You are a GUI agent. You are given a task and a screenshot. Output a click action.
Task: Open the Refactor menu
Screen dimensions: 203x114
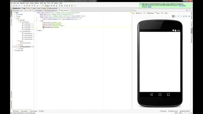tap(37, 3)
